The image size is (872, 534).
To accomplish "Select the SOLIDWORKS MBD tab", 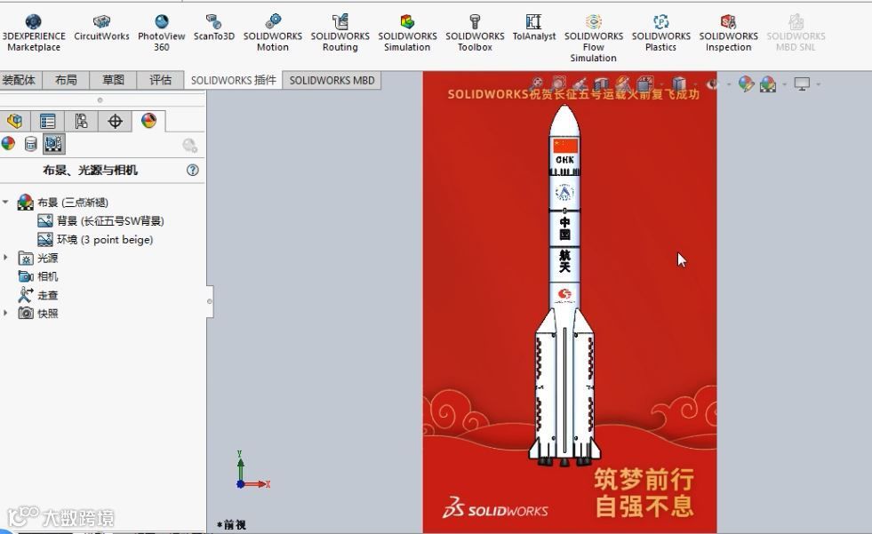I will [x=332, y=80].
